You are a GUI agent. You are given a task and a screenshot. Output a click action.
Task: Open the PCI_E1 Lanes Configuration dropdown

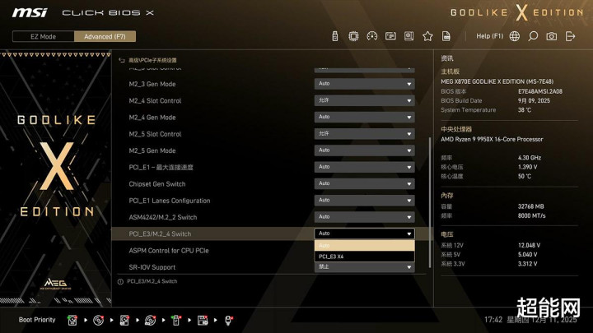(364, 200)
